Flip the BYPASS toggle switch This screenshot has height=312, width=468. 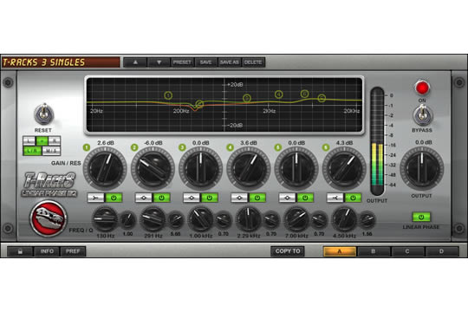pos(422,114)
